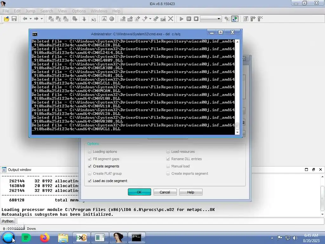Start the debugger with the play icon

click(x=182, y=19)
